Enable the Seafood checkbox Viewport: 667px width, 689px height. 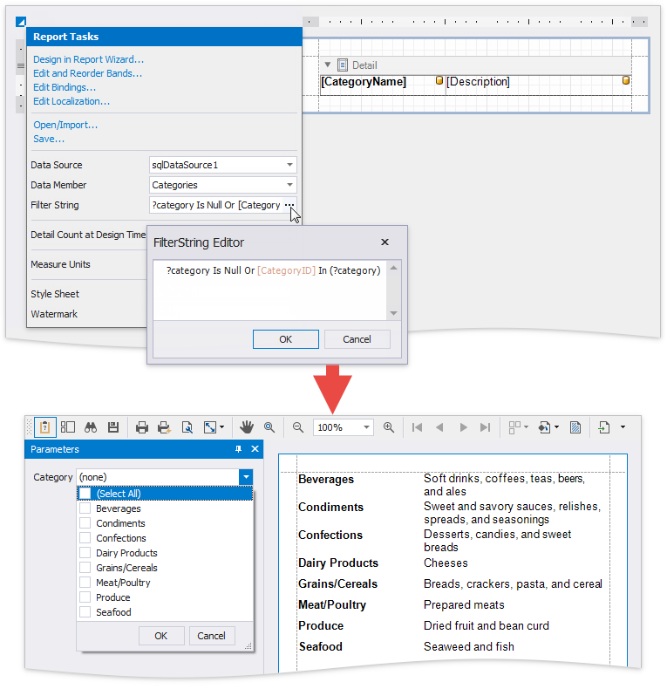[85, 612]
